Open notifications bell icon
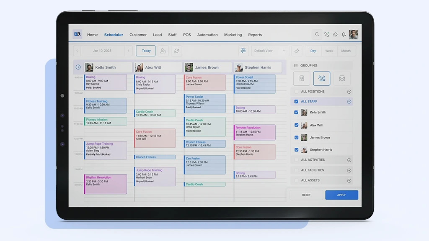The height and width of the screenshot is (241, 429). 344,35
